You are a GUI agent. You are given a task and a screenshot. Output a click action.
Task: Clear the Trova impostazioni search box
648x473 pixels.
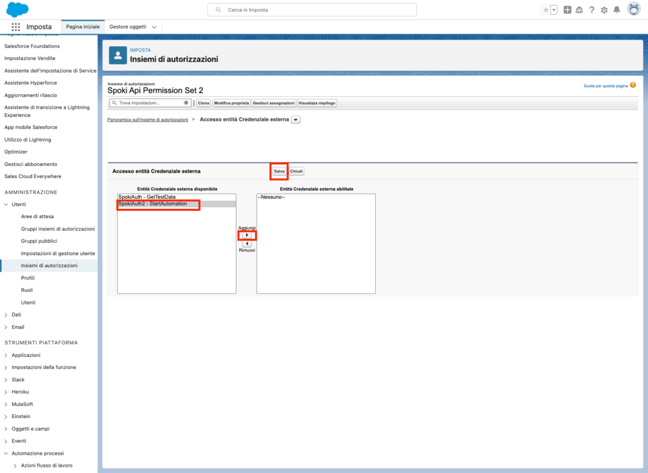(x=186, y=102)
